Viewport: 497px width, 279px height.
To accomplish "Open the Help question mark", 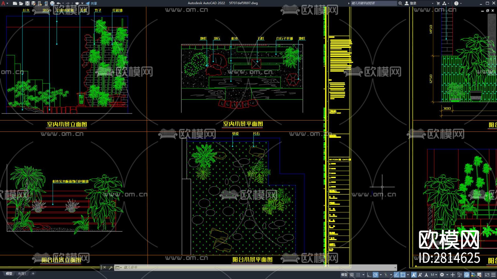I will click(456, 3).
